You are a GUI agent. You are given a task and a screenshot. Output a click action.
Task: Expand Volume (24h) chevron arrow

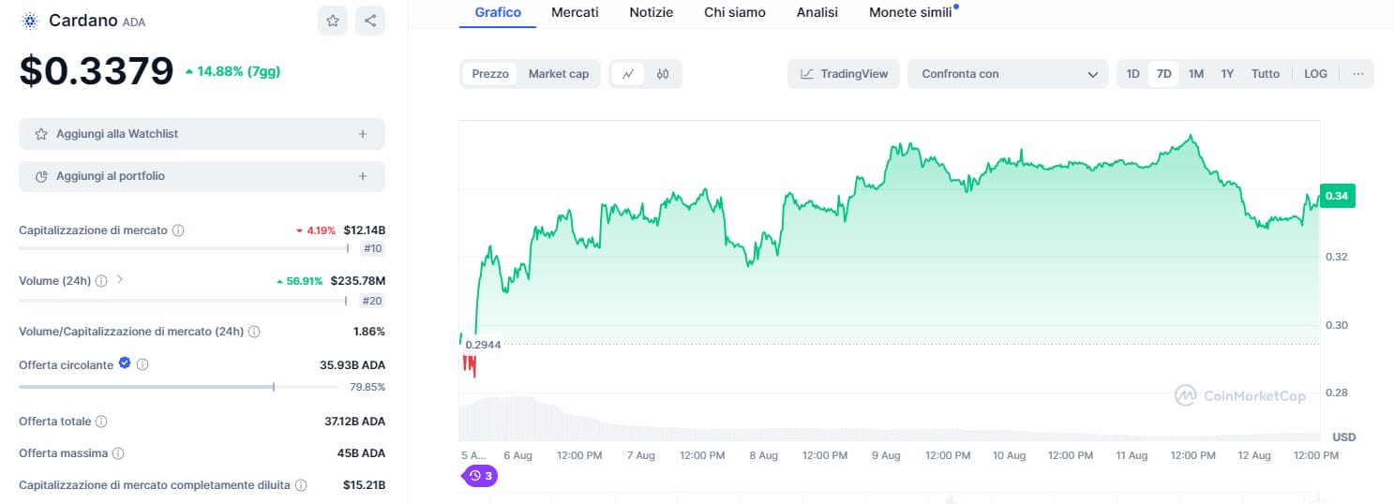coord(120,280)
